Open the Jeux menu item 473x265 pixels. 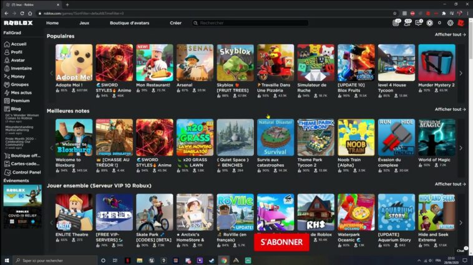(x=84, y=23)
